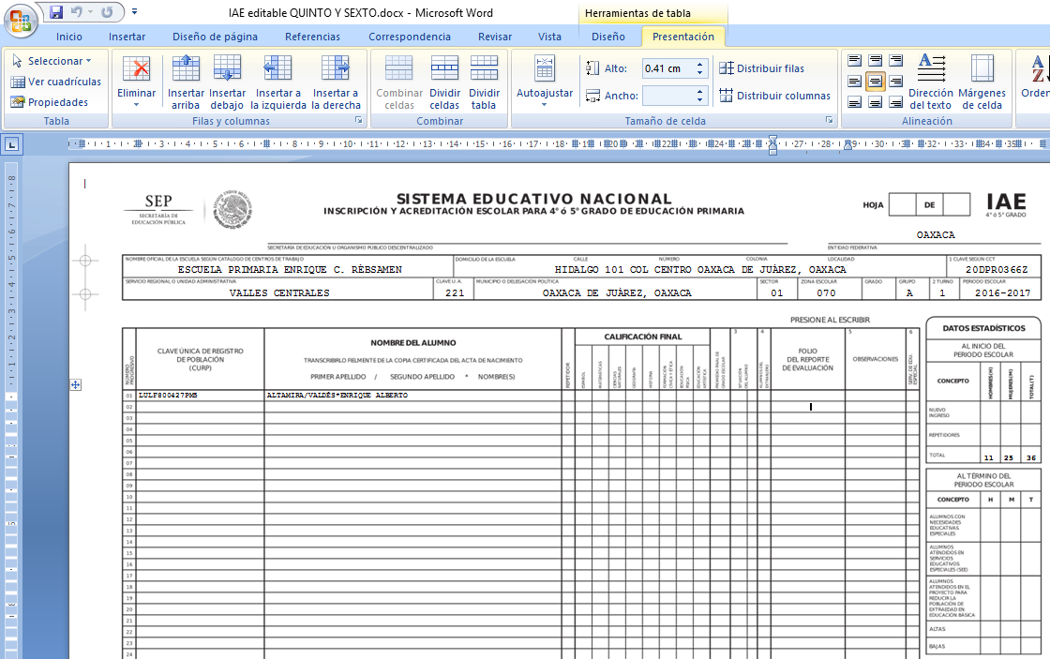Image resolution: width=1050 pixels, height=659 pixels.
Task: Open the Autoajustar dropdown
Action: coord(545,81)
